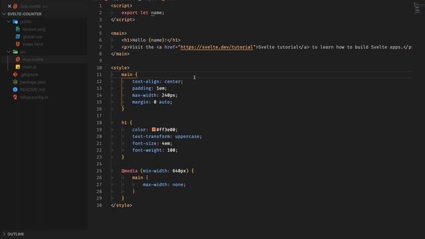
Task: Open the .gitignore file
Action: [x=29, y=74]
